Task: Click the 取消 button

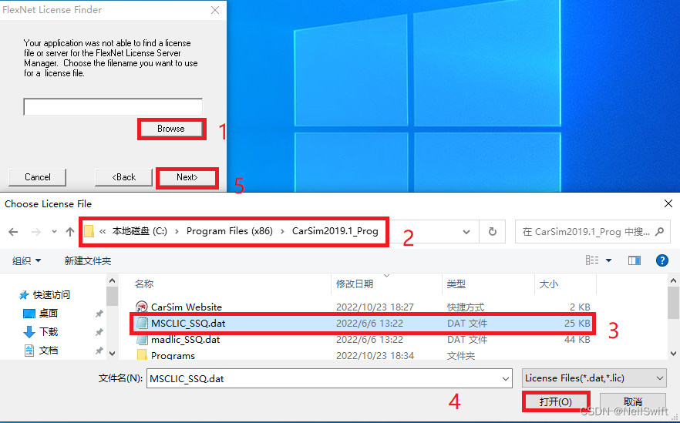Action: click(633, 401)
